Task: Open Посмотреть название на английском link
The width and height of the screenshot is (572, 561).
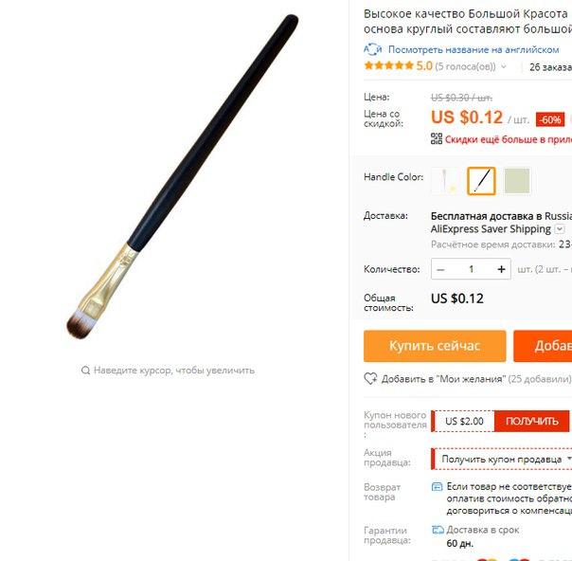Action: point(474,49)
